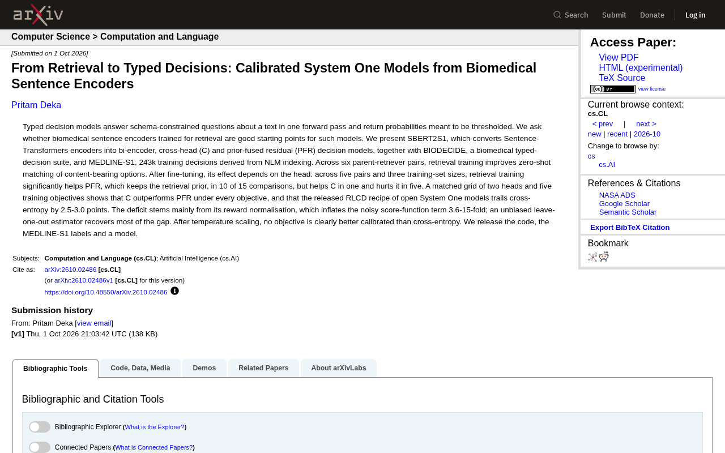Look up references on NASA ADS

pos(617,195)
